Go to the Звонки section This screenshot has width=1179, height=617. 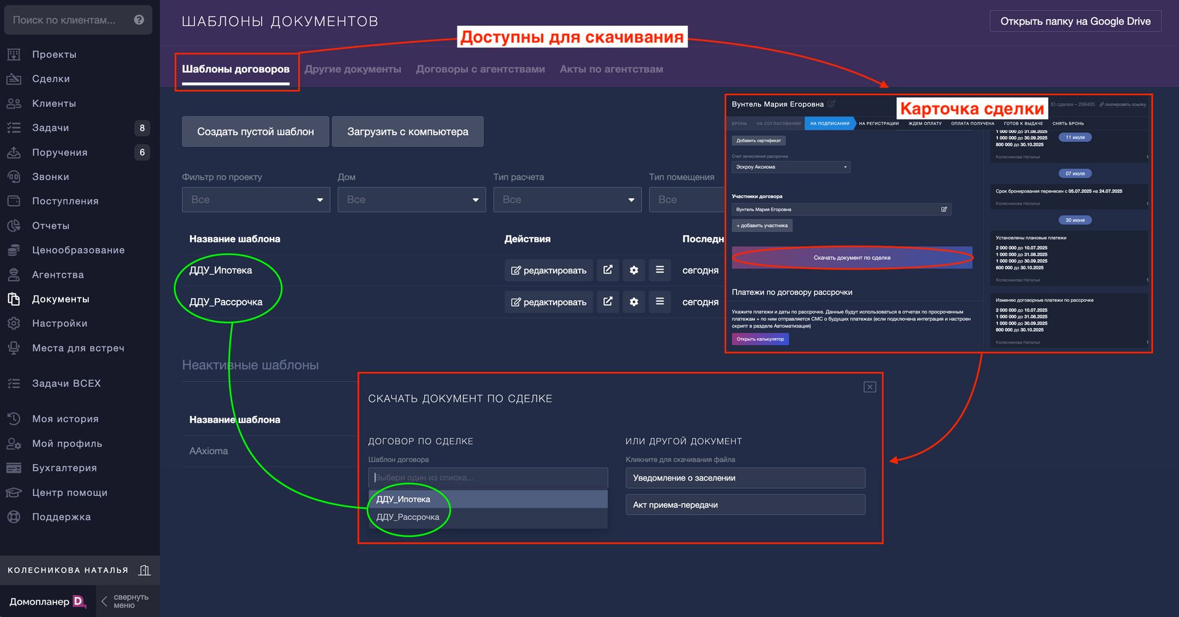coord(51,176)
